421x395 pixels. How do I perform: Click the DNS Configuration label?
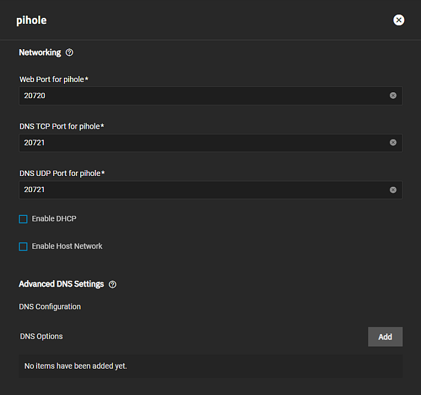50,306
